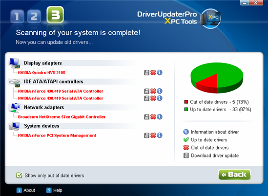Collapse the IDE ATA/ATAPI controllers category
Viewport: 268px width, 196px height.
[54, 81]
